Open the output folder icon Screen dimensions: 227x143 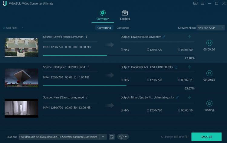pos(112,137)
